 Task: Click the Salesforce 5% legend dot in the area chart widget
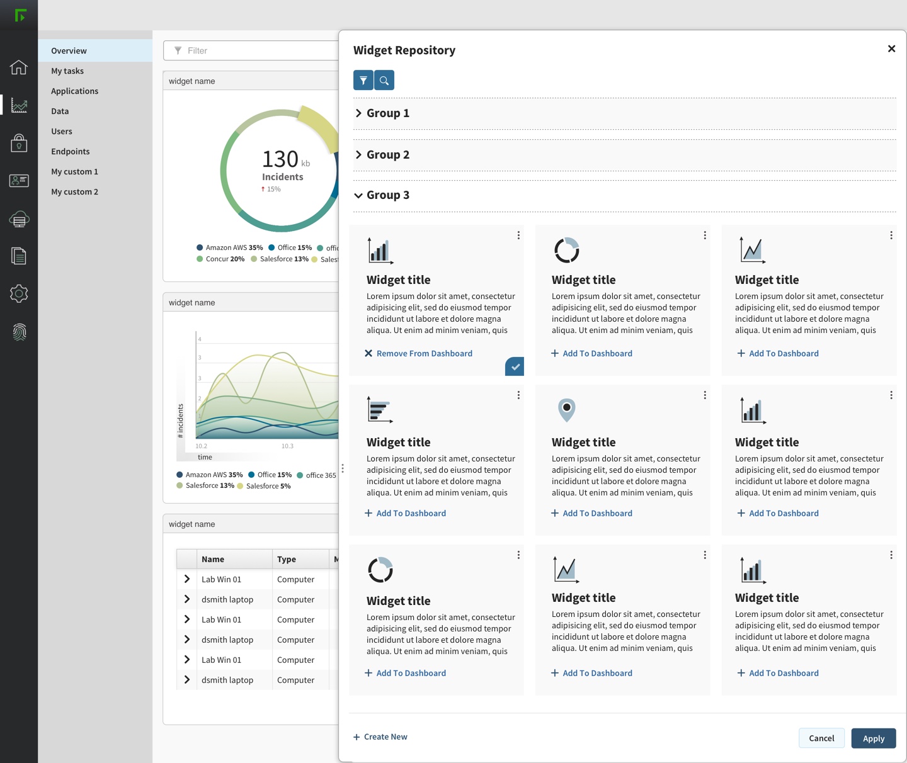click(240, 486)
